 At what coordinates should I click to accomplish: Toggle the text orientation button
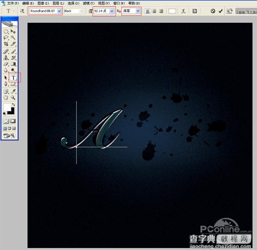(22, 11)
